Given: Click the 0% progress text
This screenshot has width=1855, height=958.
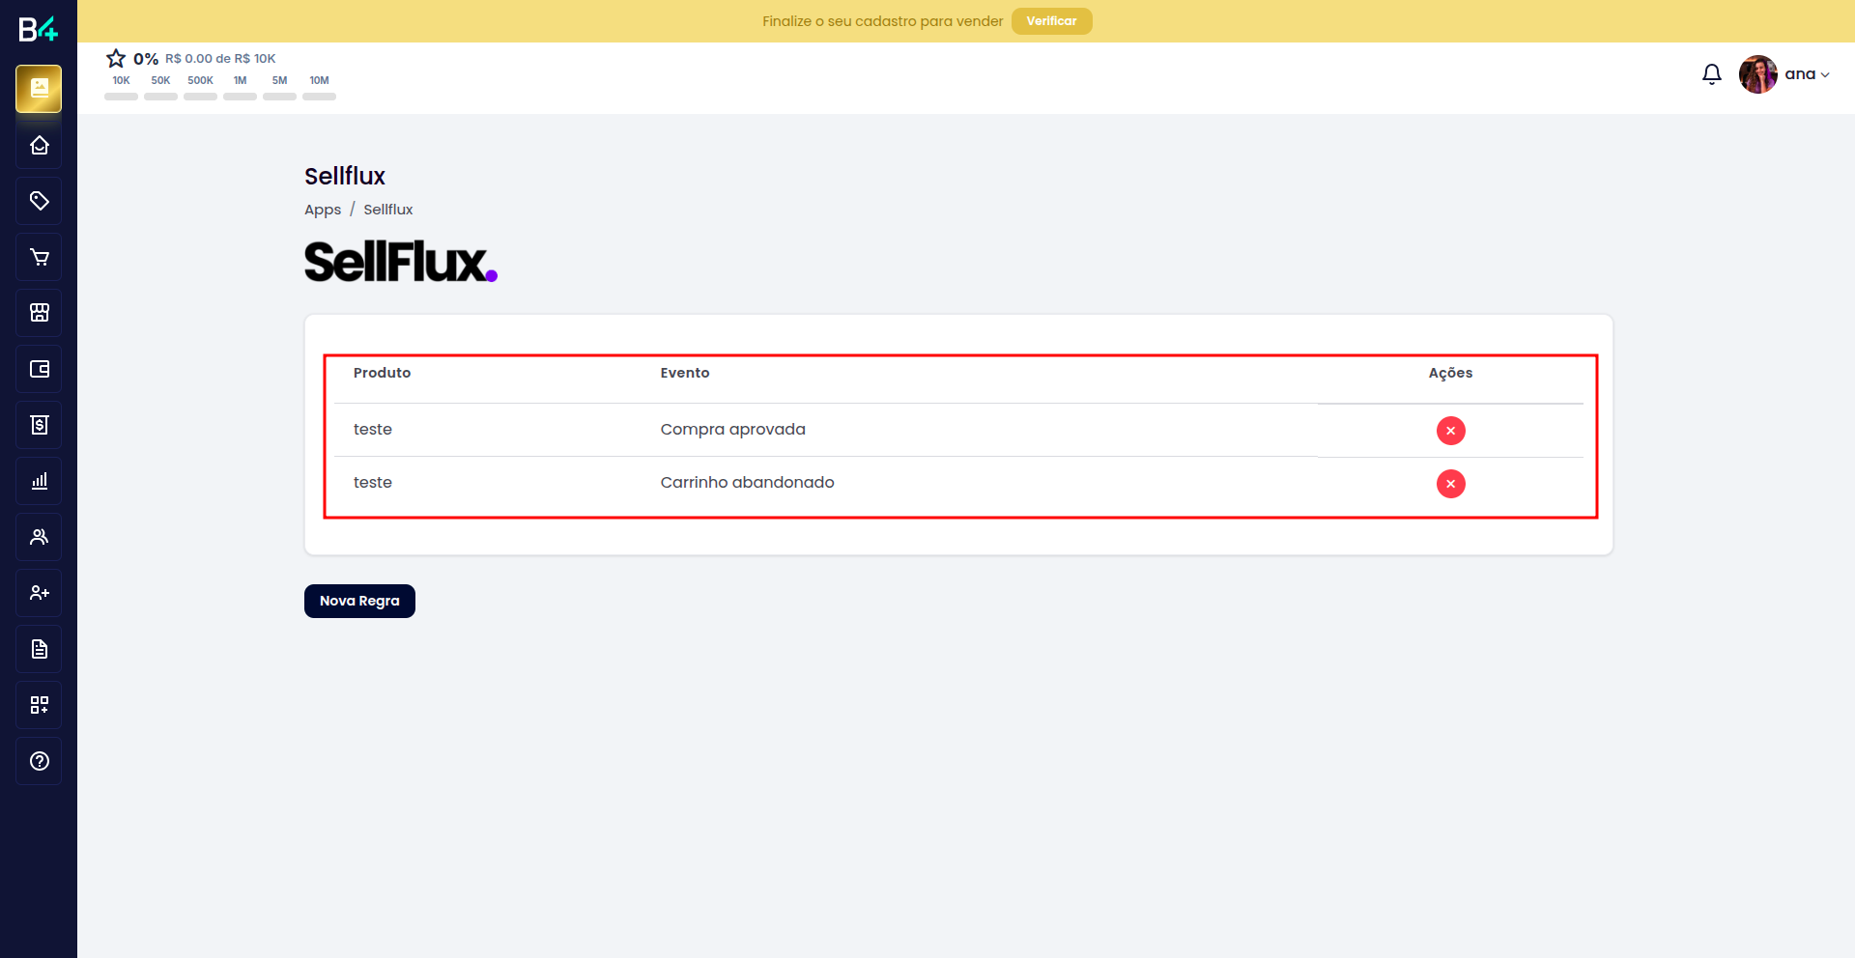Looking at the screenshot, I should pyautogui.click(x=146, y=59).
